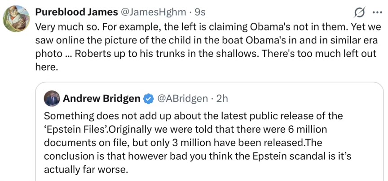Click Andrew Bridgen's blue verified badge
The width and height of the screenshot is (388, 181).
click(x=148, y=98)
